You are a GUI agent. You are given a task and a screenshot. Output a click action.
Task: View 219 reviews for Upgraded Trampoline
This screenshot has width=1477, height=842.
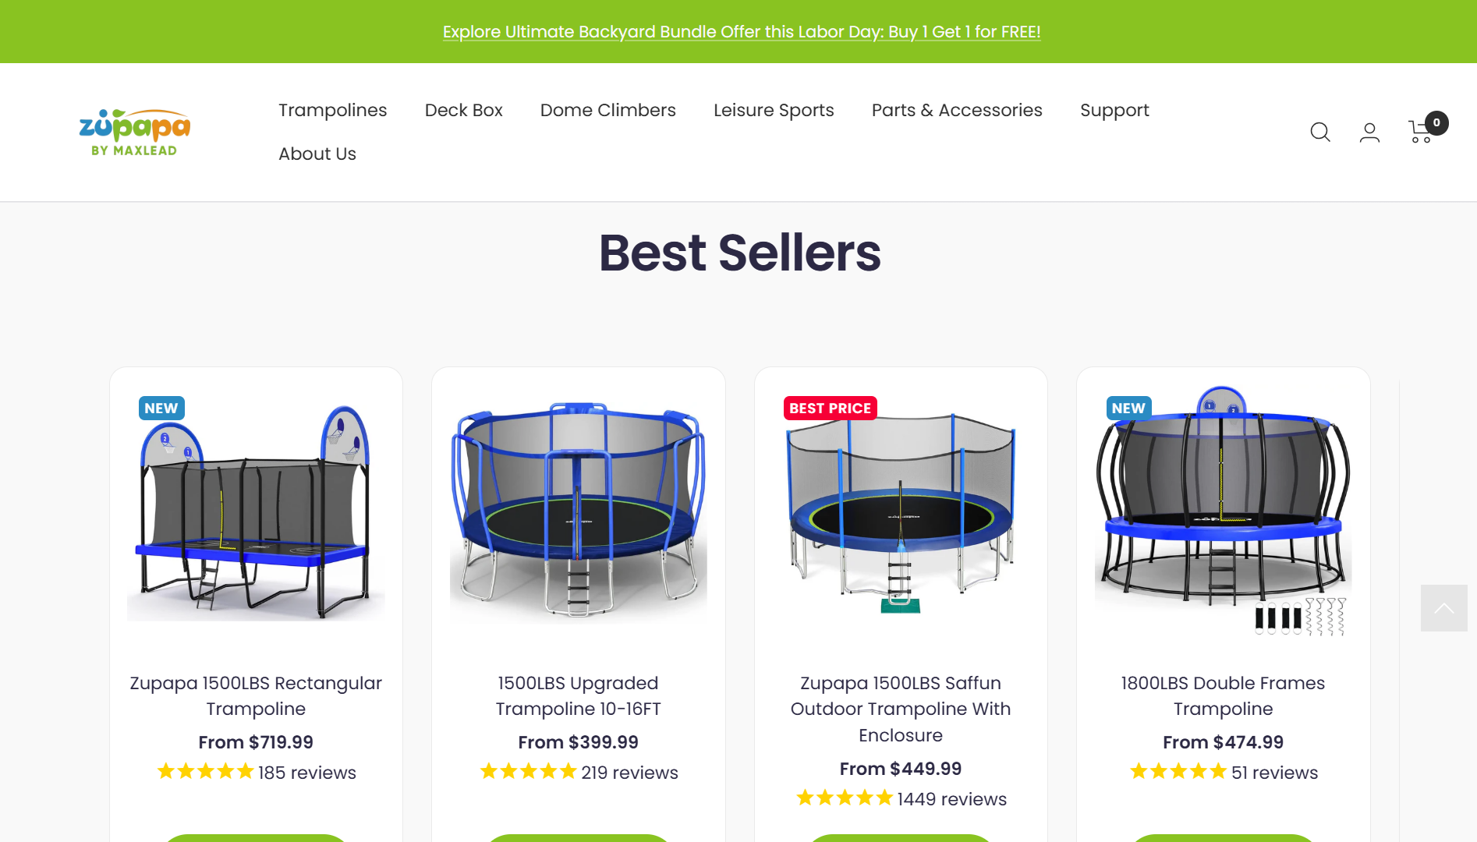(x=629, y=773)
